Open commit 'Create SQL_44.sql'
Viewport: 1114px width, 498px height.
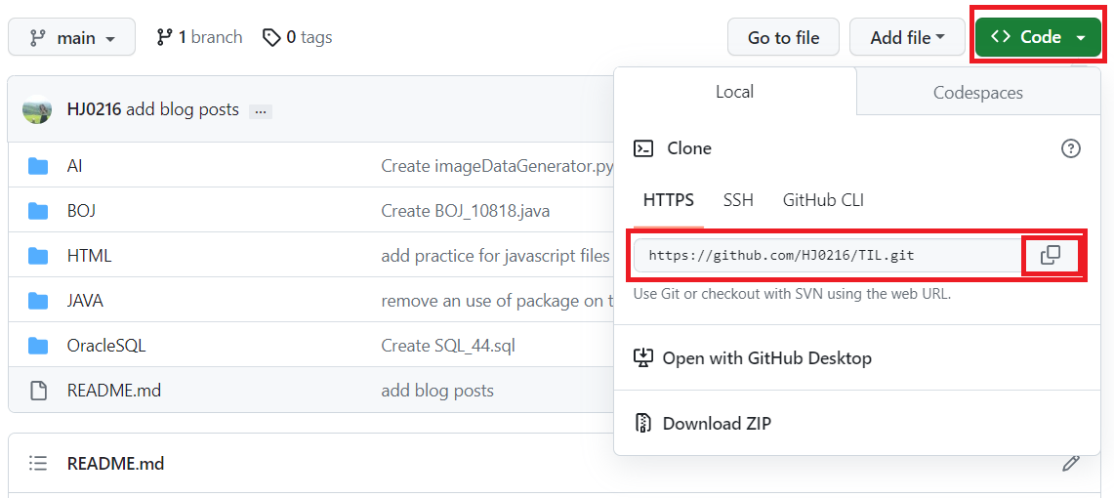[x=448, y=346]
